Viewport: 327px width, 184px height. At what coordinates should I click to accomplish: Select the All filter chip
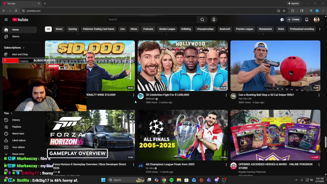[x=48, y=29]
